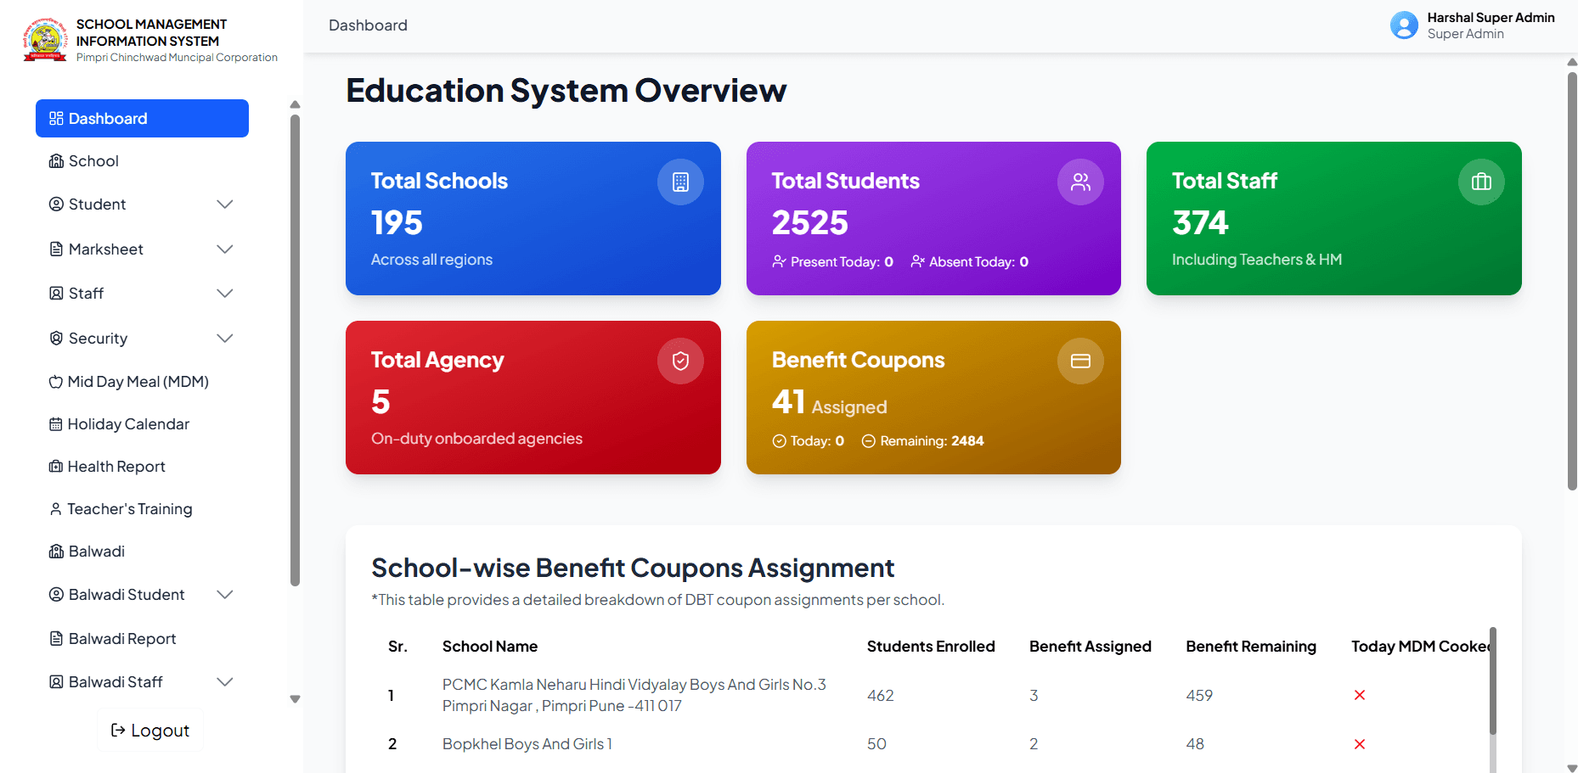The image size is (1578, 773).
Task: Click the card icon on Benefit Coupons tile
Action: click(x=1080, y=360)
